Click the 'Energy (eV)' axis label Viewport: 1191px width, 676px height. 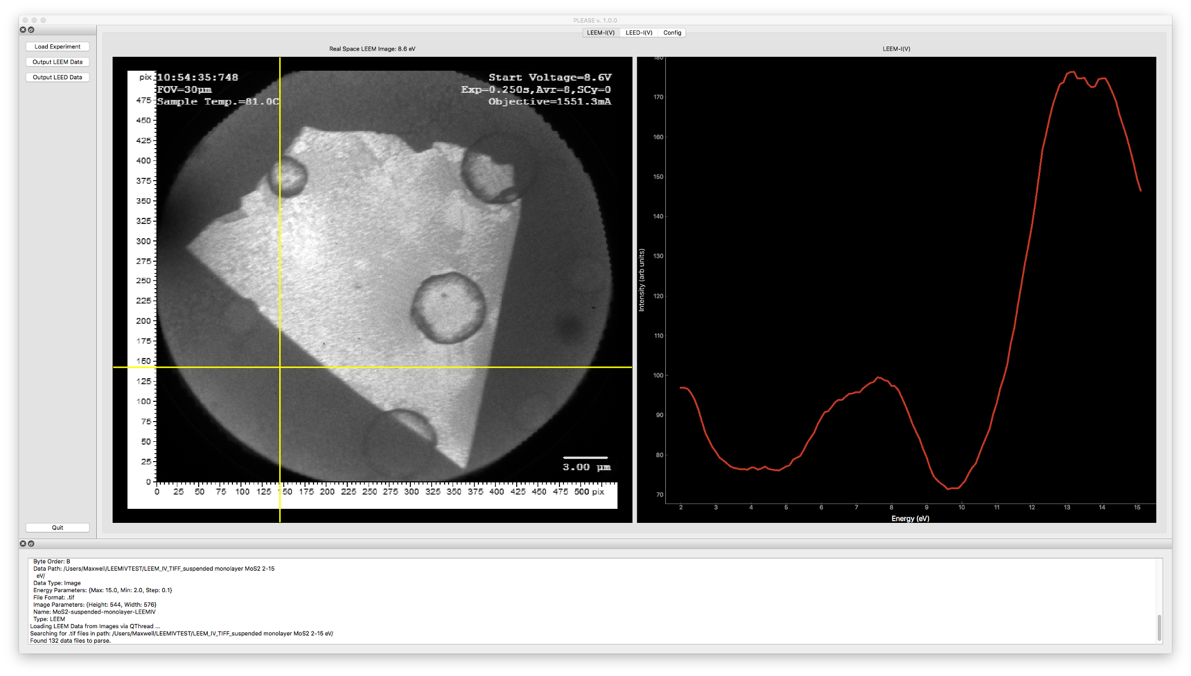pyautogui.click(x=910, y=518)
